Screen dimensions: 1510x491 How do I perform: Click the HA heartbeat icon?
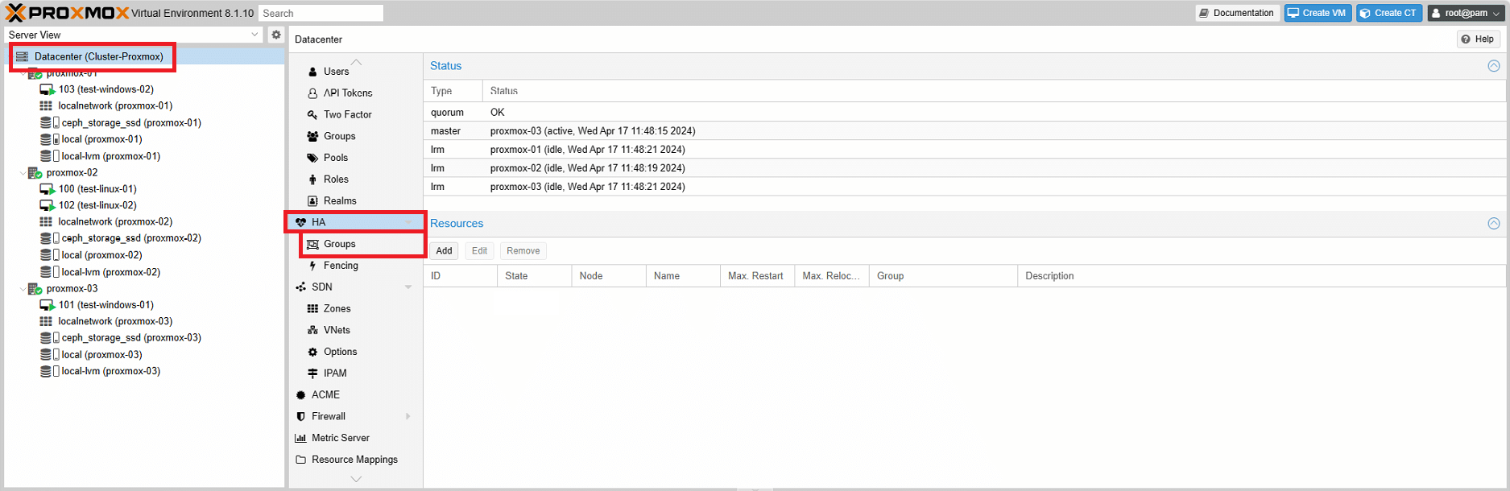tap(300, 222)
